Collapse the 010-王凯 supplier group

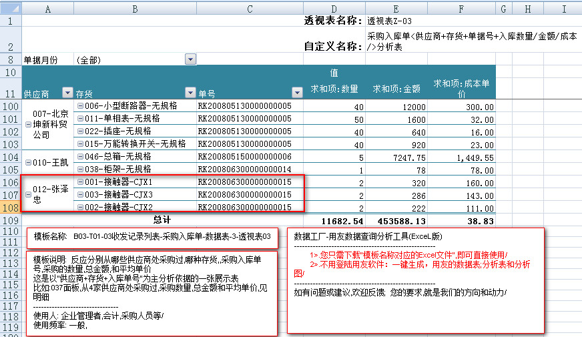tap(28, 162)
